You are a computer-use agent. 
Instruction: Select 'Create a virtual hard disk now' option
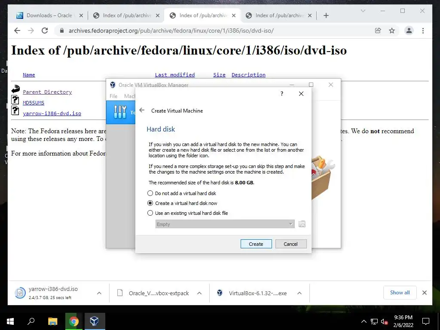[x=182, y=203]
